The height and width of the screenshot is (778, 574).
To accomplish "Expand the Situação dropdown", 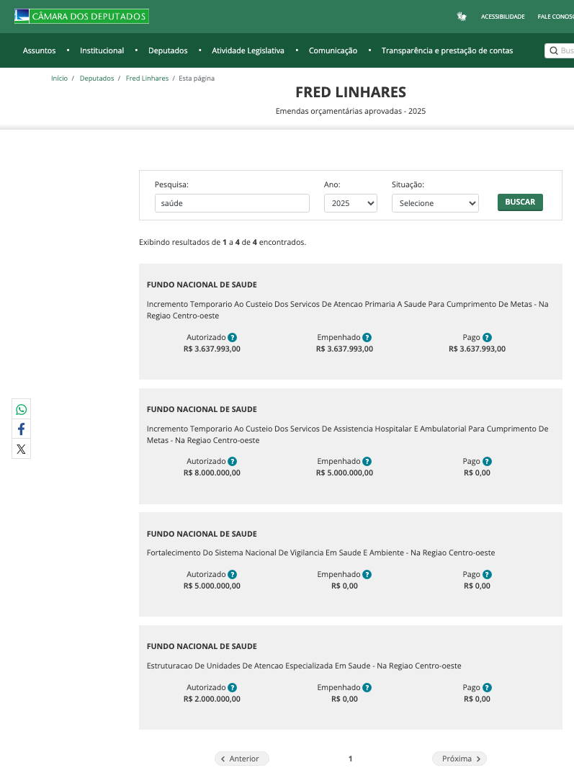I will [435, 203].
